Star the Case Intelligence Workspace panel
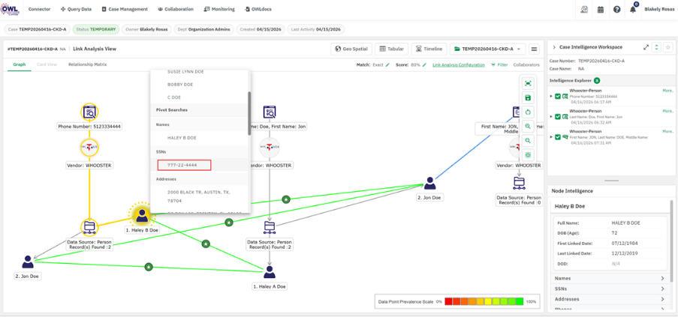 pyautogui.click(x=668, y=47)
